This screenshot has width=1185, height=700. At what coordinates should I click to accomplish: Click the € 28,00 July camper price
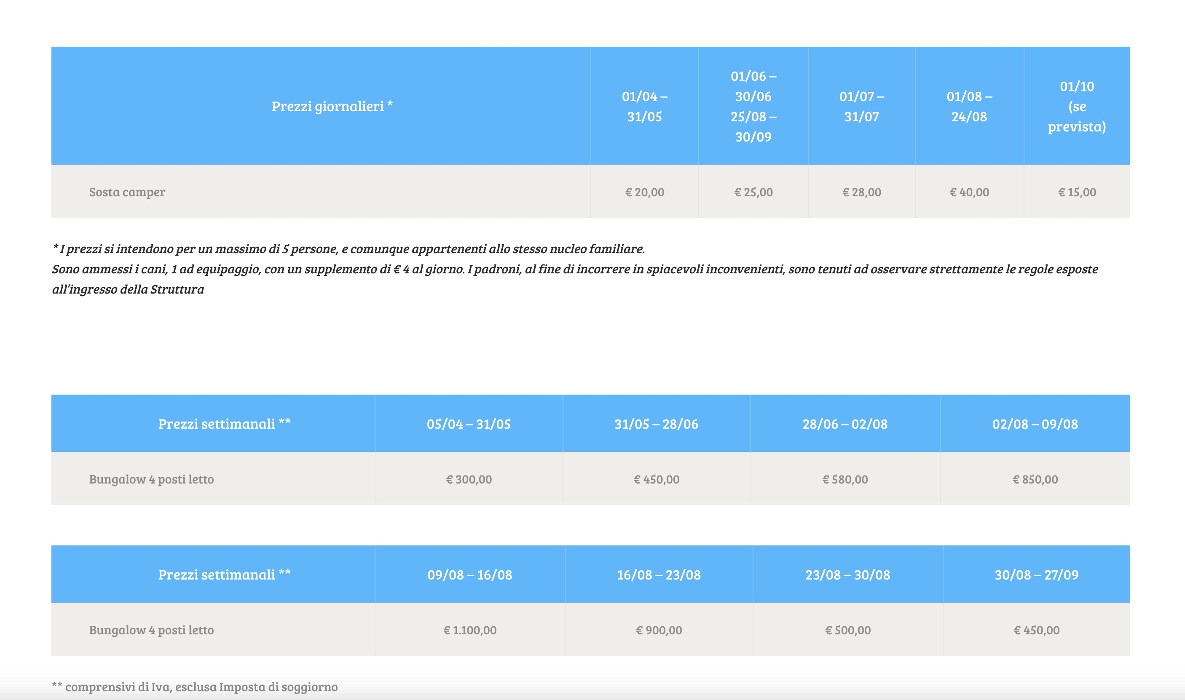[x=861, y=192]
